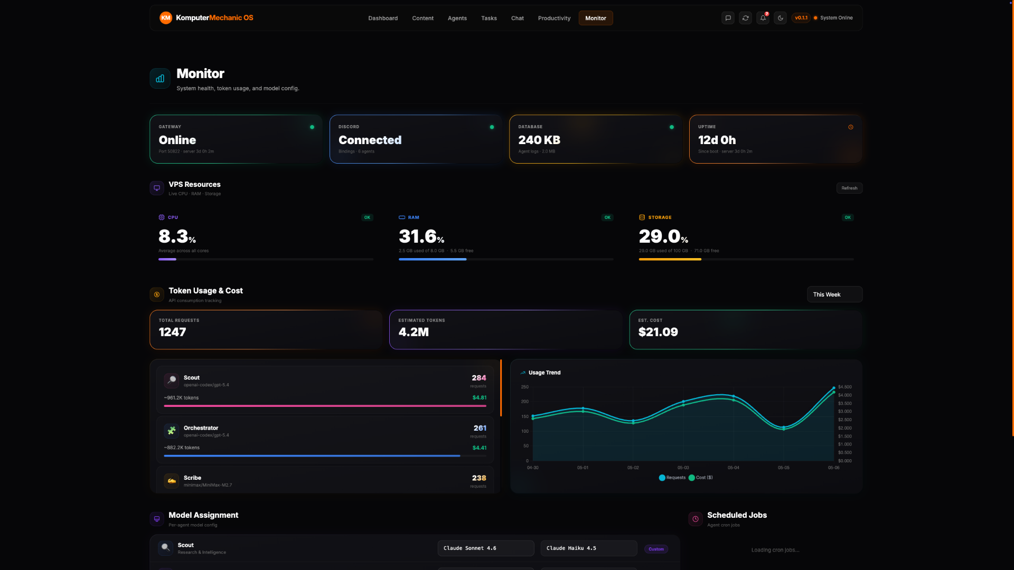Screen dimensions: 1014x570
Task: Click the Scout magnifier avatar in Model Assignment
Action: (x=166, y=548)
